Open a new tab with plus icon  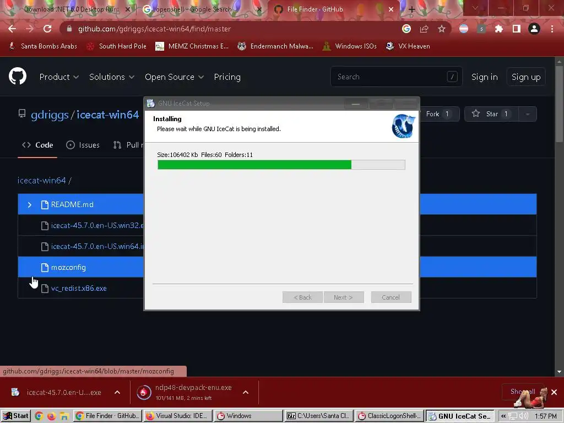(x=412, y=10)
